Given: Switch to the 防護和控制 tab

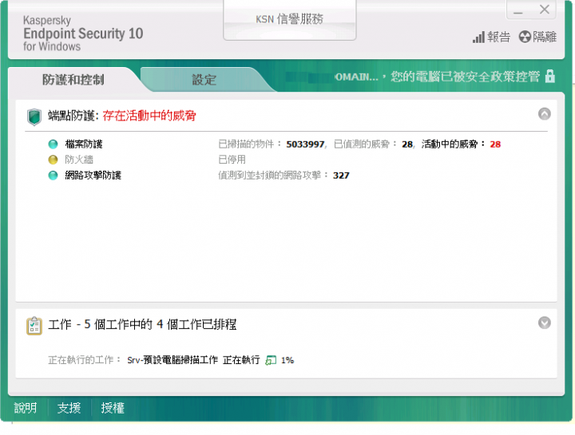Looking at the screenshot, I should click(73, 80).
